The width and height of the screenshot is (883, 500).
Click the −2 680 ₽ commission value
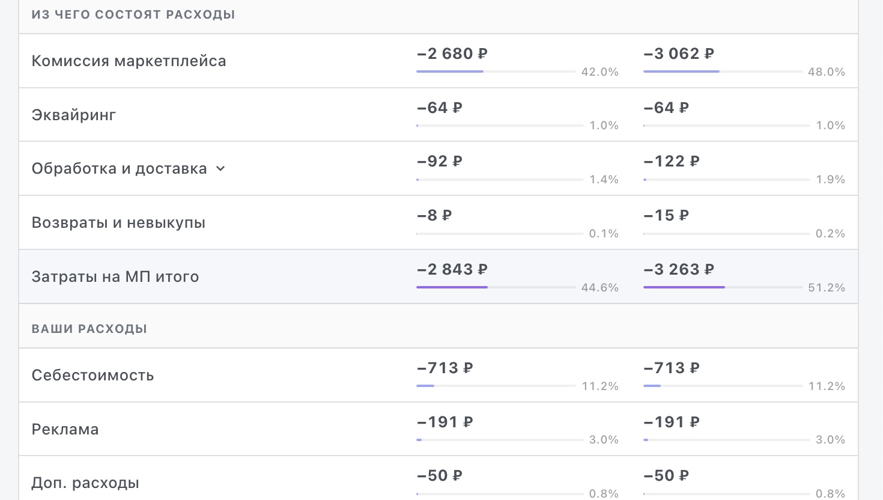click(x=452, y=53)
